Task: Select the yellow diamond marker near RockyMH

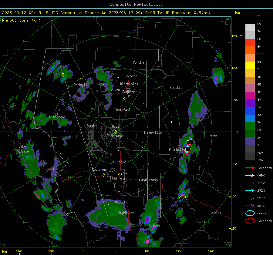Action: click(81, 79)
